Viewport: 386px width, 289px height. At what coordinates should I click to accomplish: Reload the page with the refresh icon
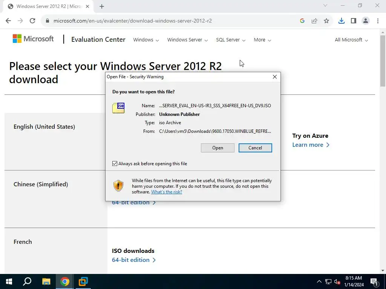pyautogui.click(x=32, y=21)
